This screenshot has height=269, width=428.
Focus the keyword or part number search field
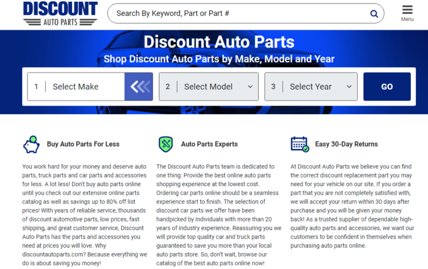click(246, 13)
